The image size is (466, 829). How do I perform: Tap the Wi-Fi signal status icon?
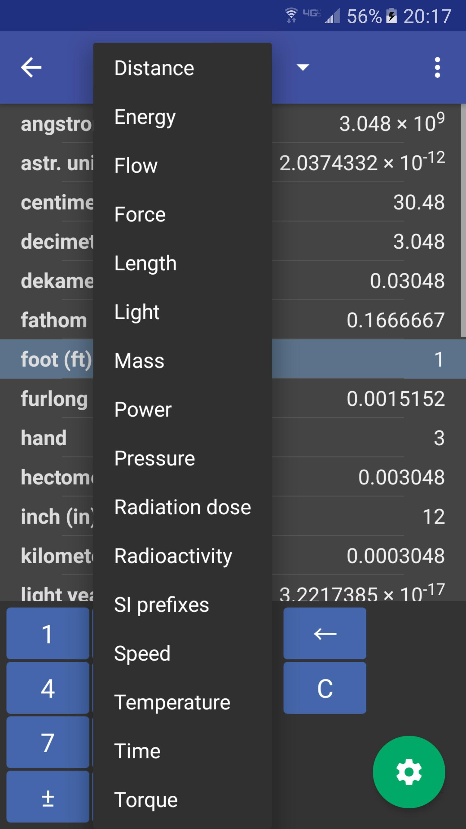point(291,16)
